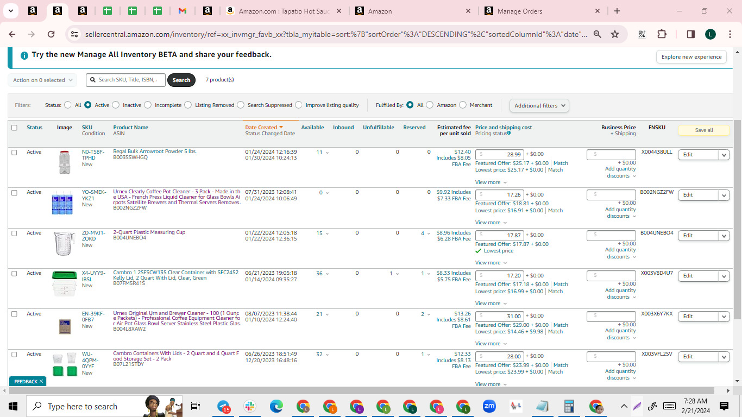The height and width of the screenshot is (417, 742).
Task: Open the zoom magnifier icon in address bar
Action: [597, 34]
